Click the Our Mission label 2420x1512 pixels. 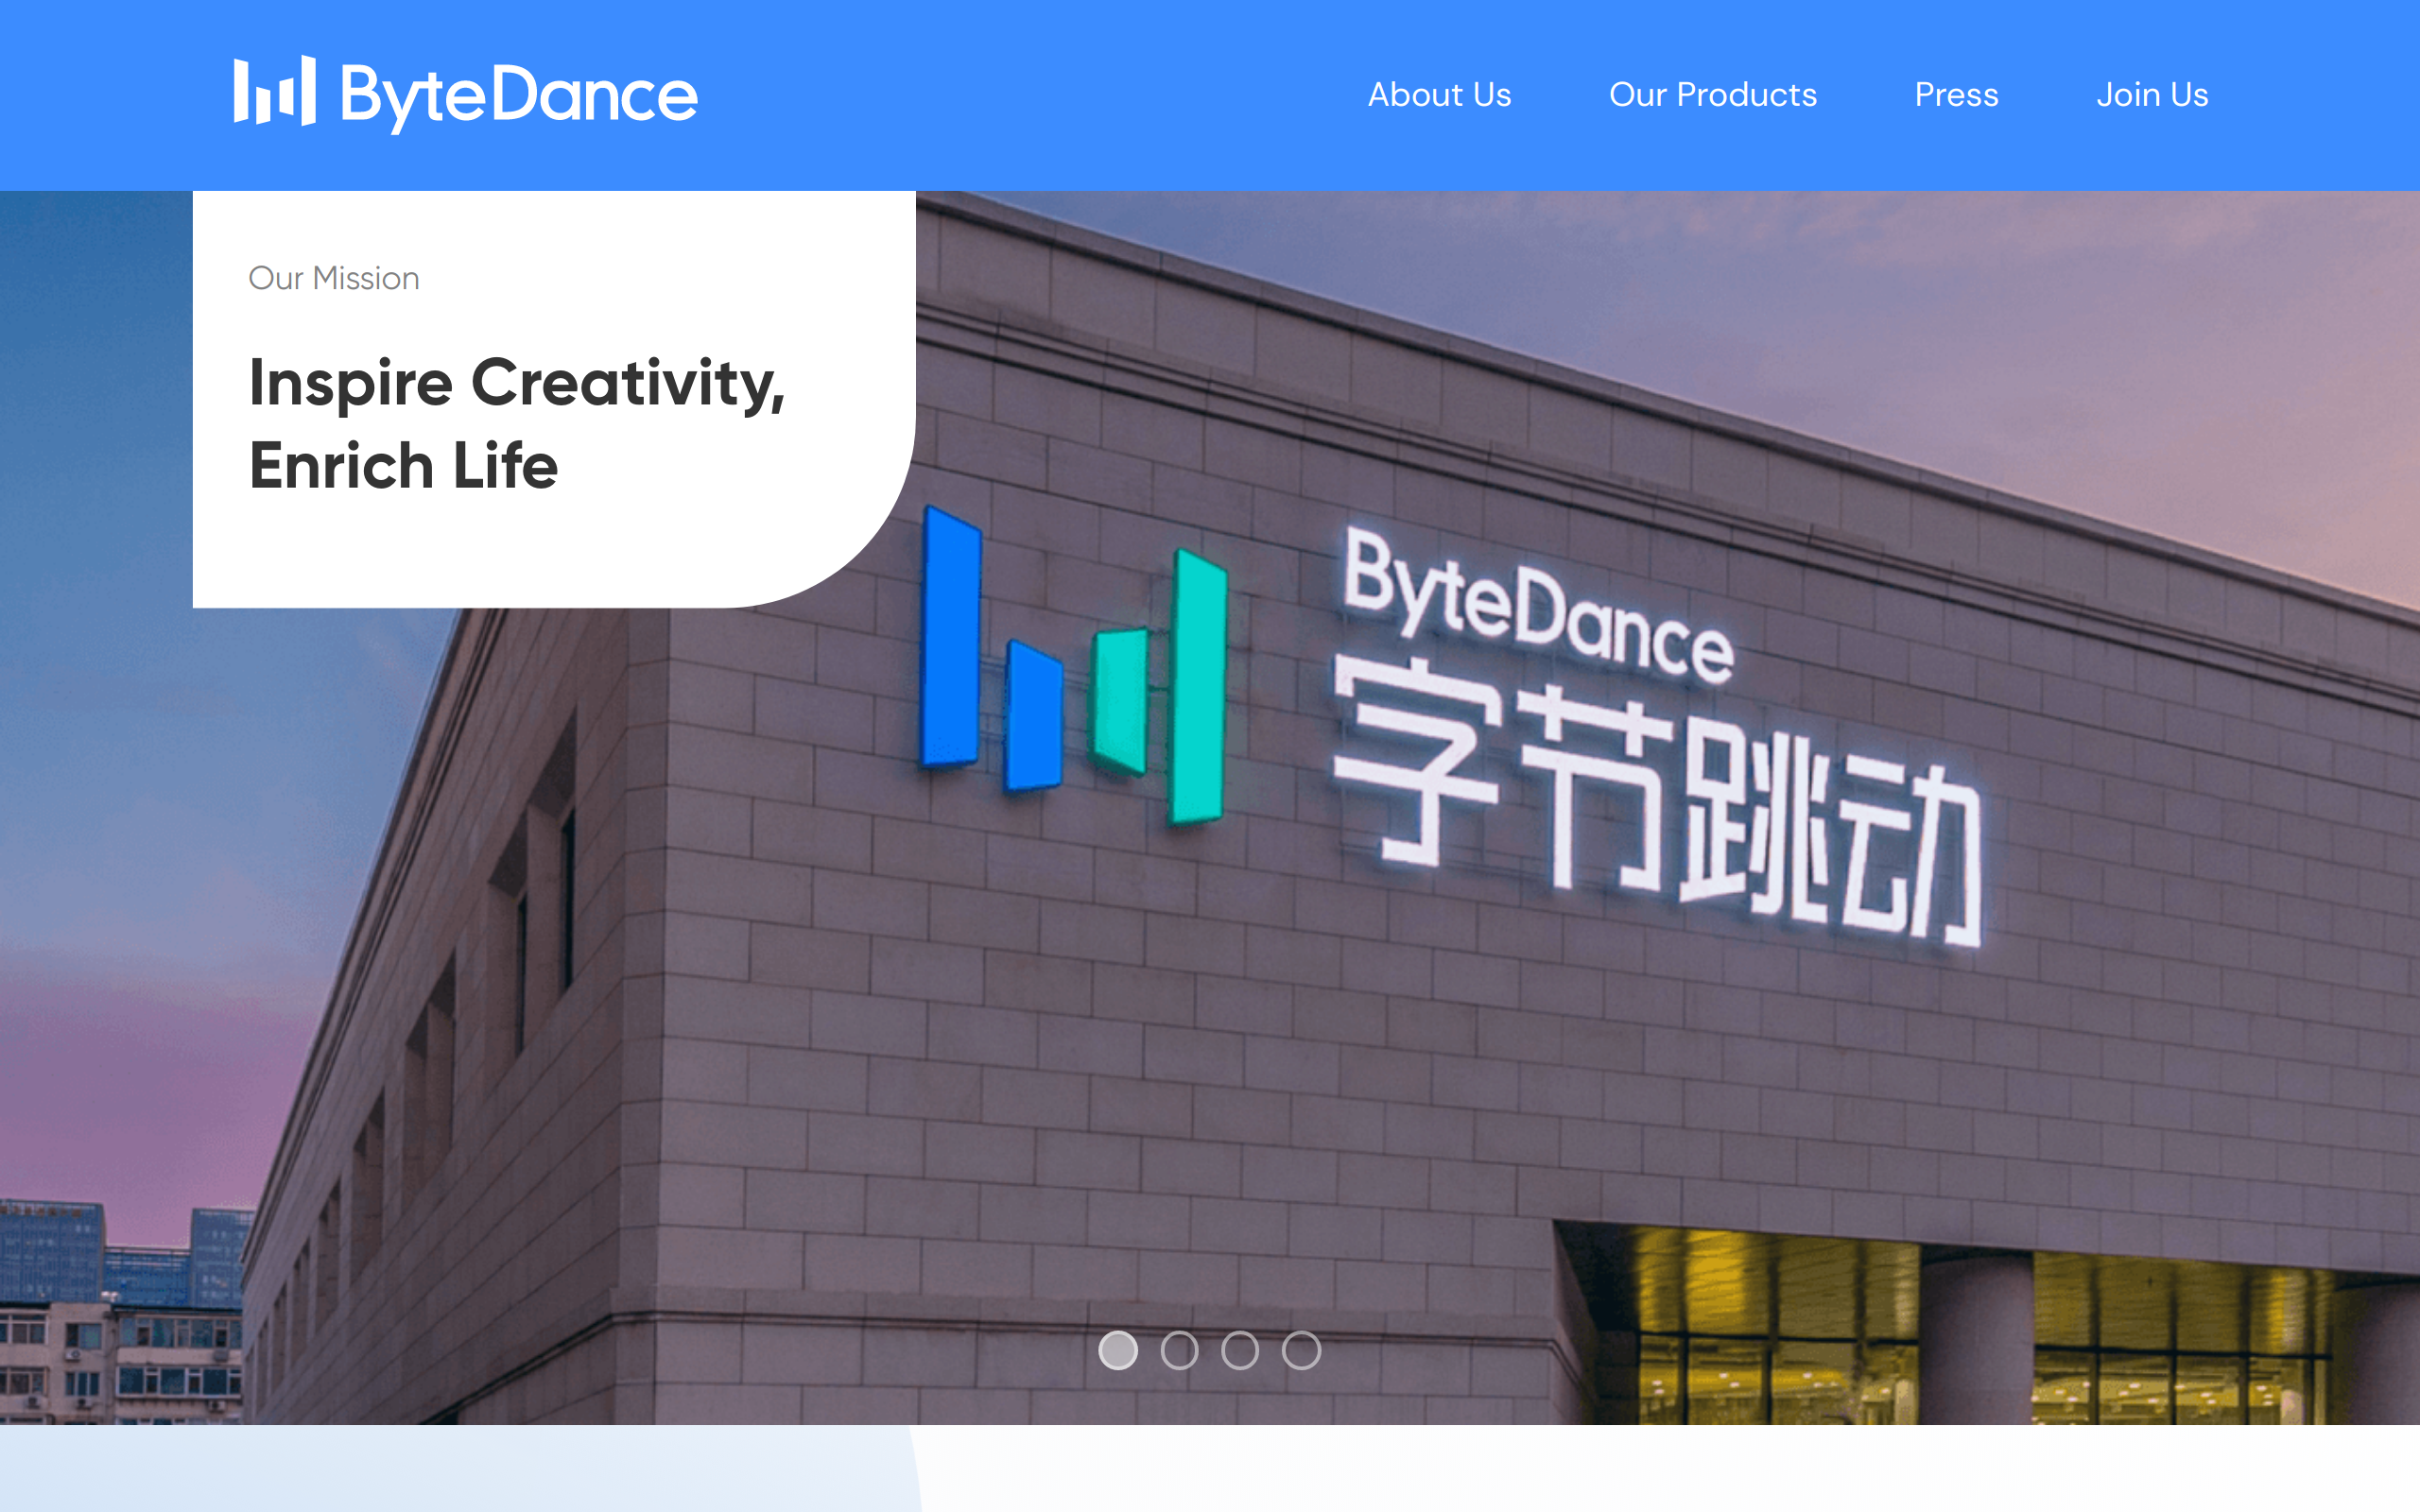click(333, 278)
